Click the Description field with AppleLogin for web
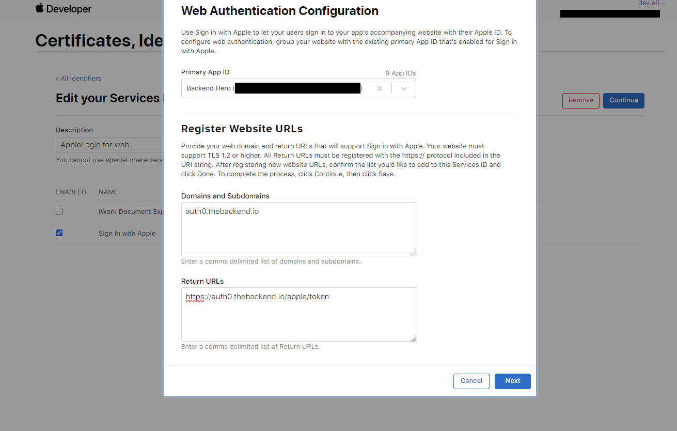Screen dimensions: 677x431 pyautogui.click(x=110, y=145)
